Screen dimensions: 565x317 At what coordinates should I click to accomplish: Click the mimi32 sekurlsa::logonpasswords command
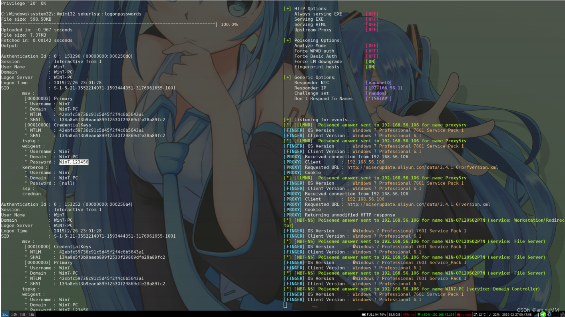click(x=99, y=14)
